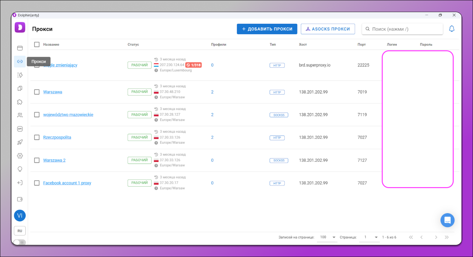
Task: Sort by the Статус column header
Action: click(133, 44)
